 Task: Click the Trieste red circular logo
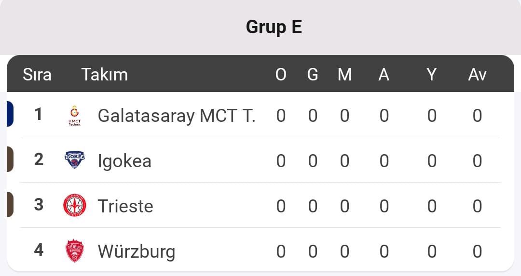pos(75,205)
